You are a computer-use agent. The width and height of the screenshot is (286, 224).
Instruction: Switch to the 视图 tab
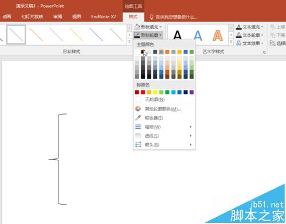coord(77,17)
